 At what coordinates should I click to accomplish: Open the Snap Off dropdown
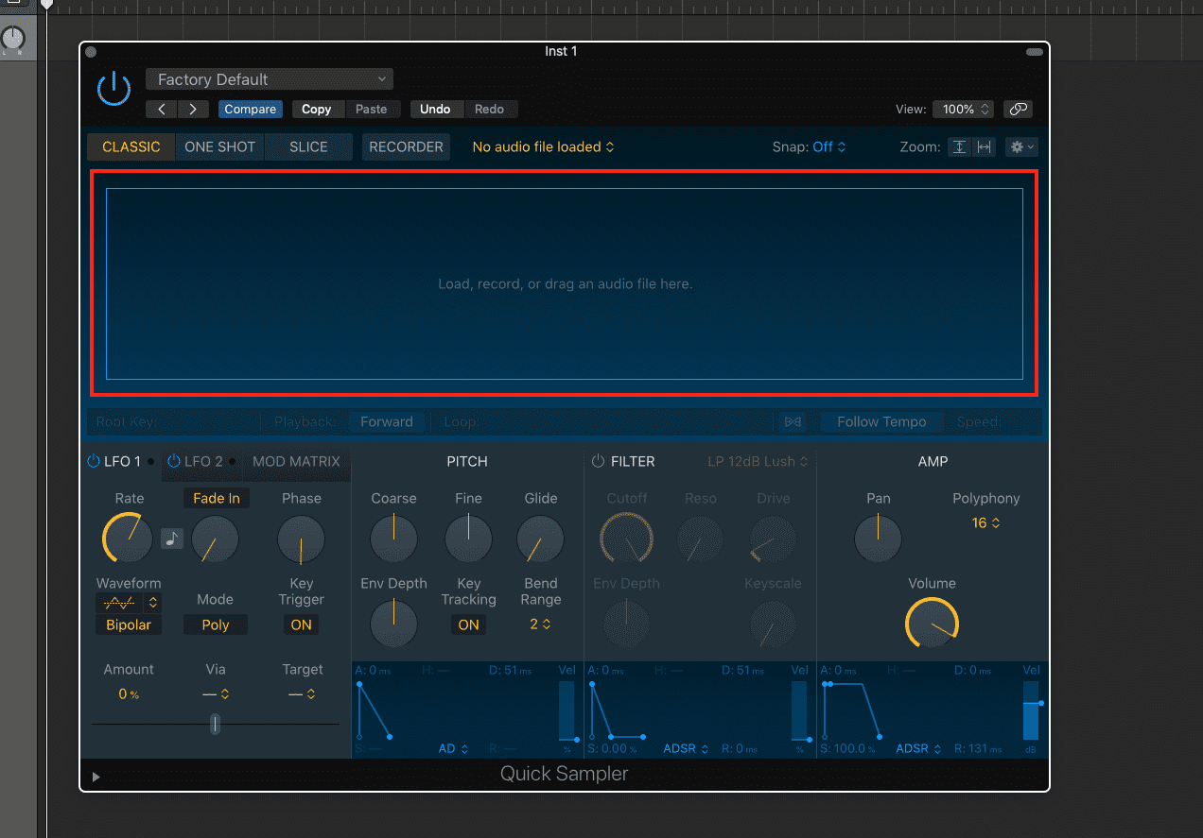828,147
